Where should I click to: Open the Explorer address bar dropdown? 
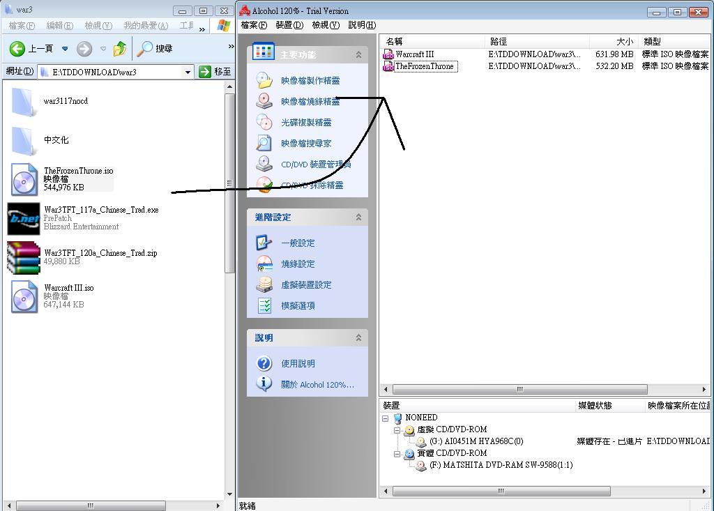coord(188,72)
